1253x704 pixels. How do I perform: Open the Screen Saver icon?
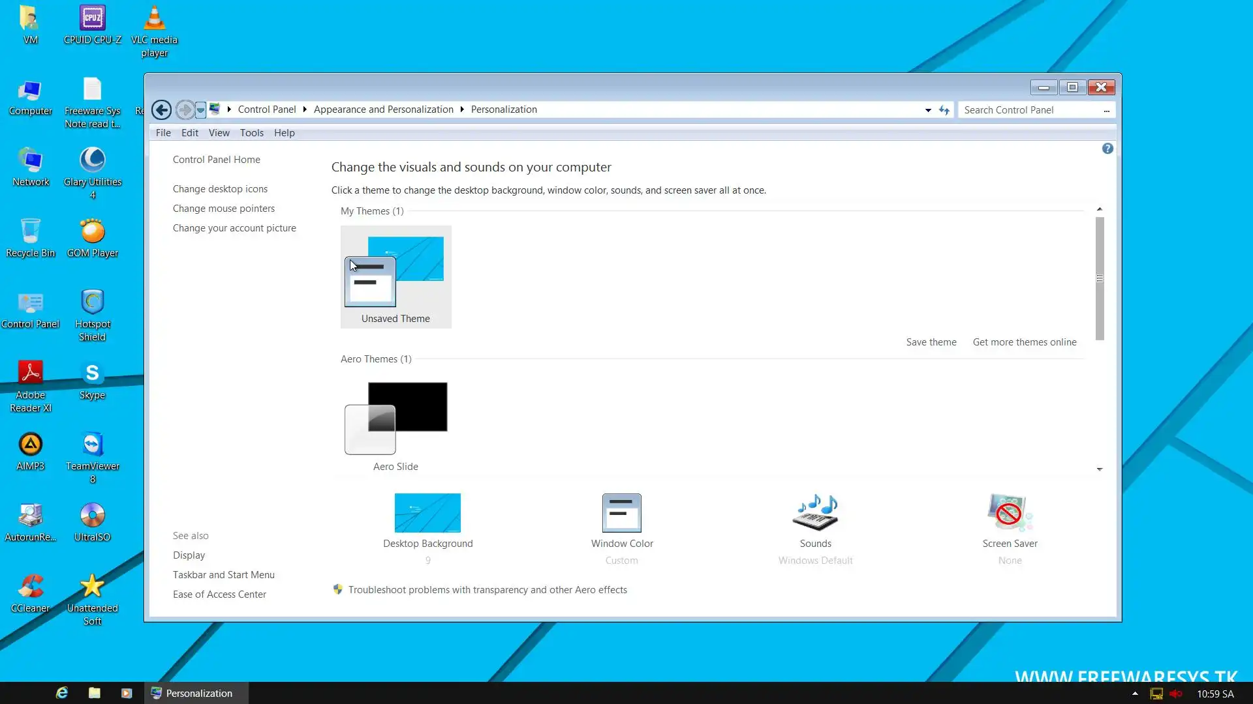[1009, 513]
